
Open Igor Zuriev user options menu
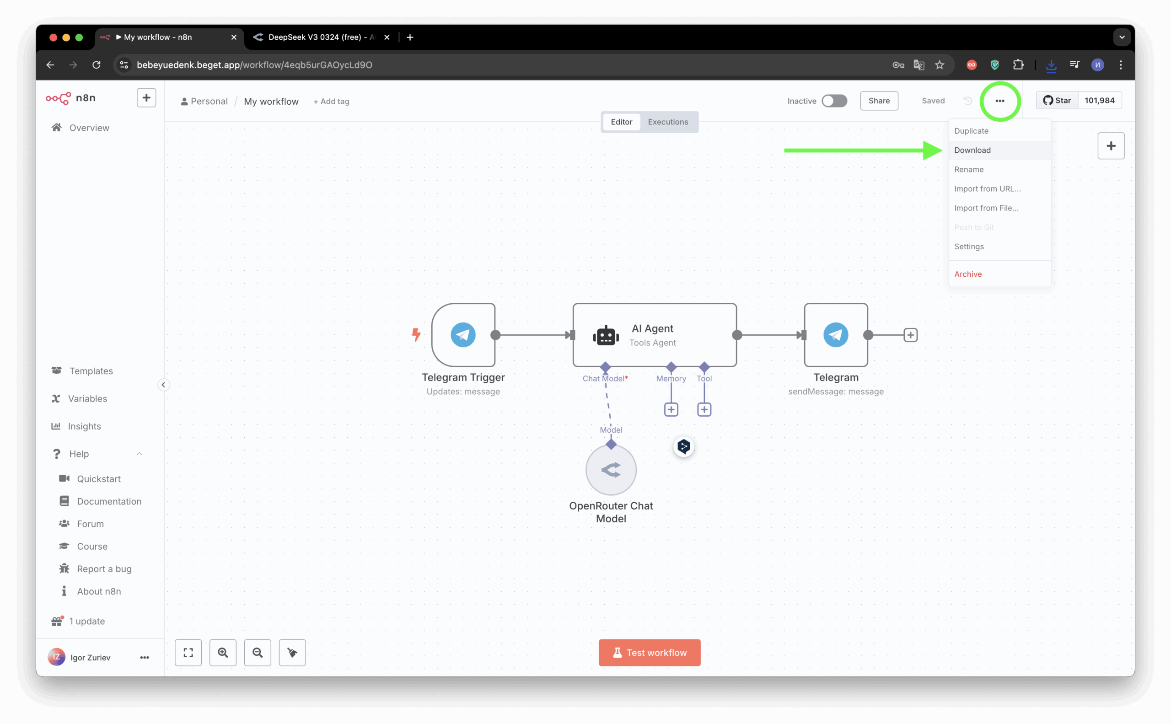(x=144, y=657)
